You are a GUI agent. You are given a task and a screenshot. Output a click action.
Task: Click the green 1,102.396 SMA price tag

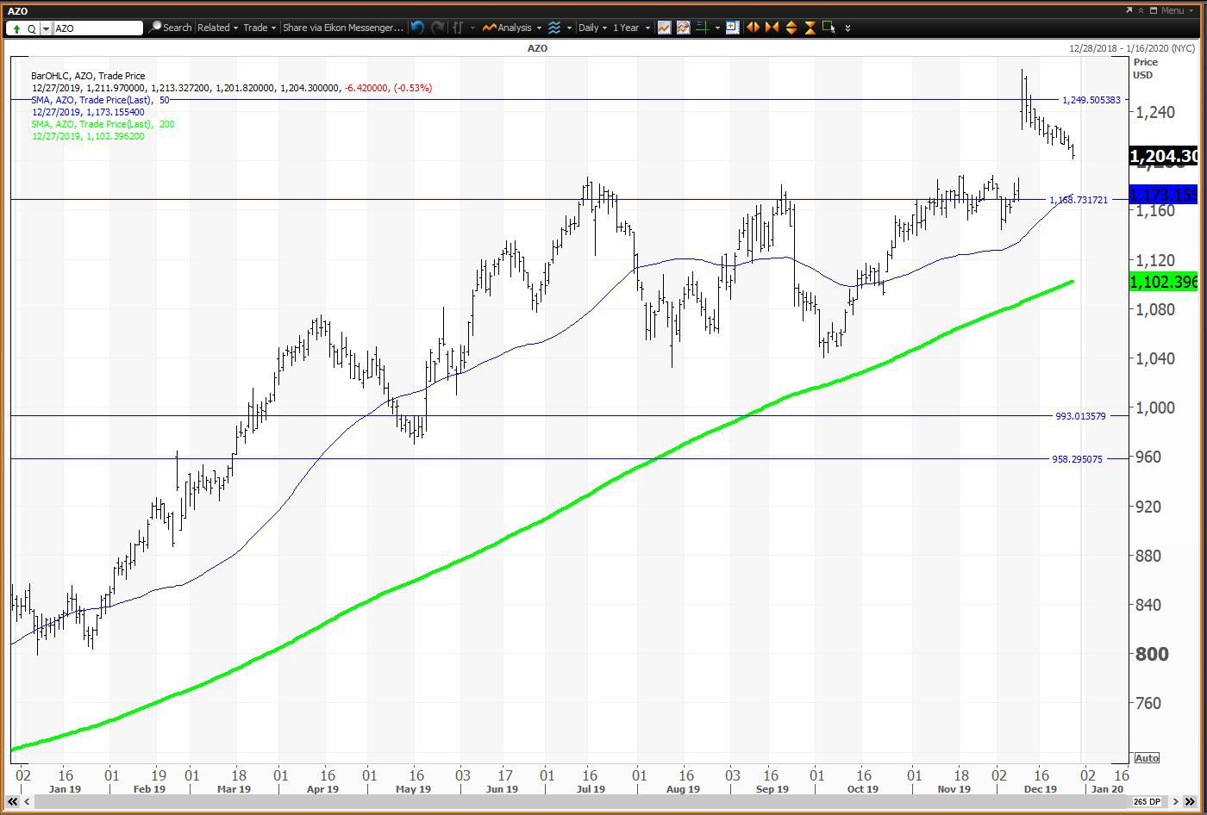(x=1163, y=282)
